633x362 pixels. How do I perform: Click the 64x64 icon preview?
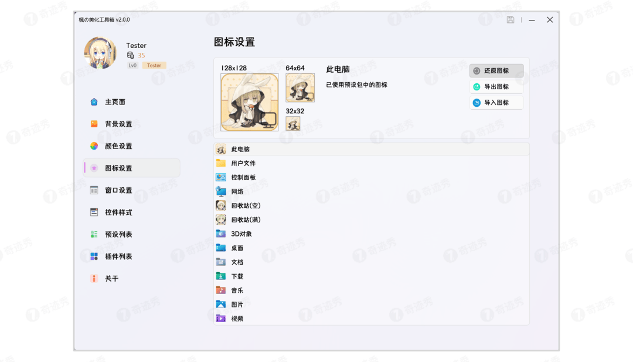pyautogui.click(x=300, y=87)
